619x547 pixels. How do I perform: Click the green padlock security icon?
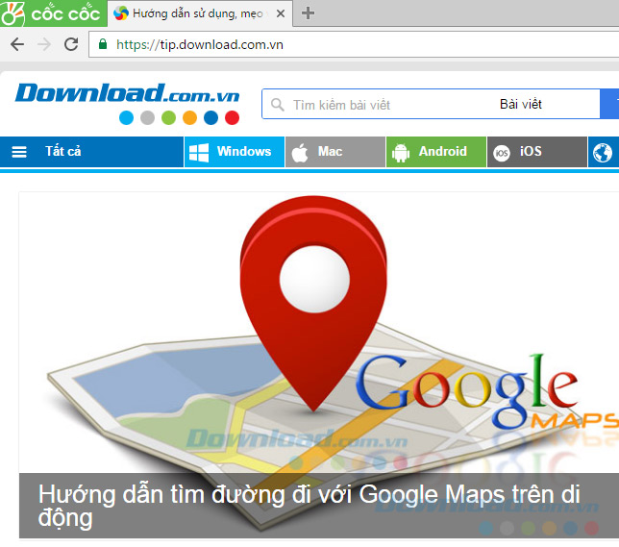pyautogui.click(x=103, y=44)
